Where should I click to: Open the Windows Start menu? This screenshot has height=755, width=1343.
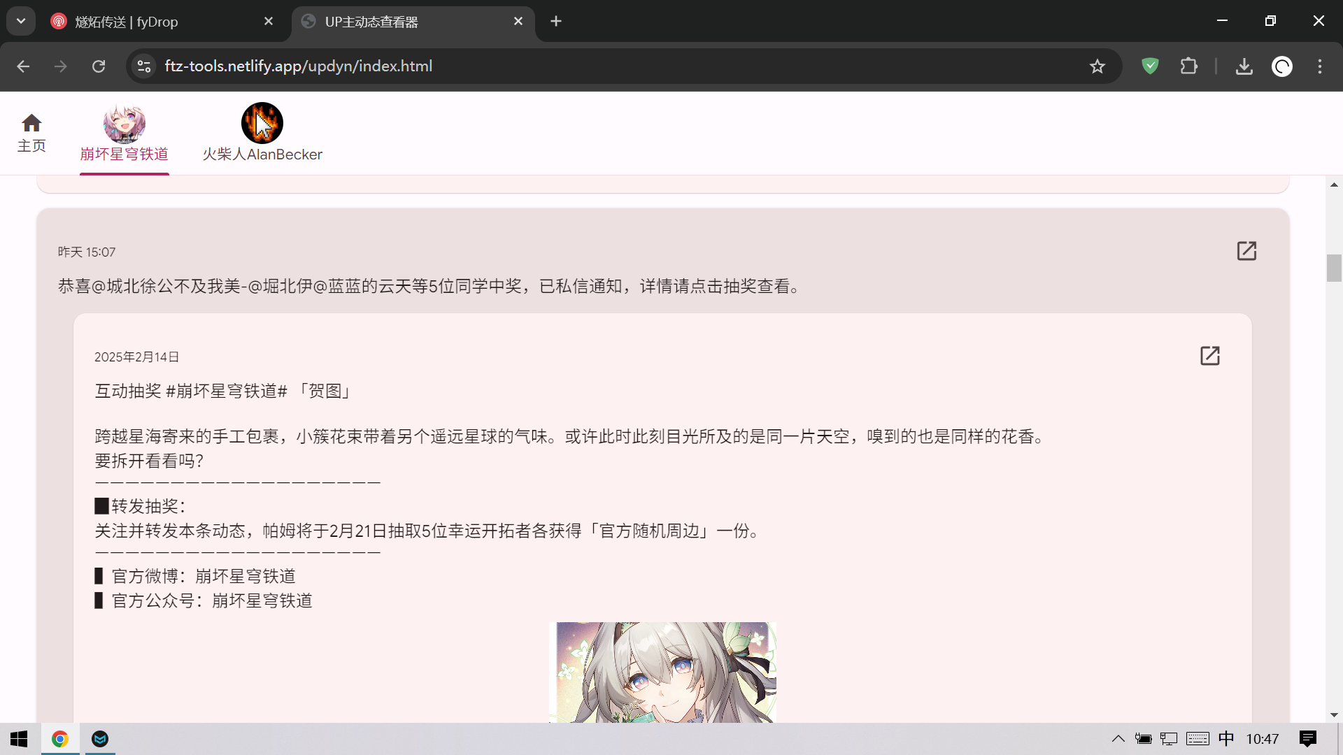(19, 739)
